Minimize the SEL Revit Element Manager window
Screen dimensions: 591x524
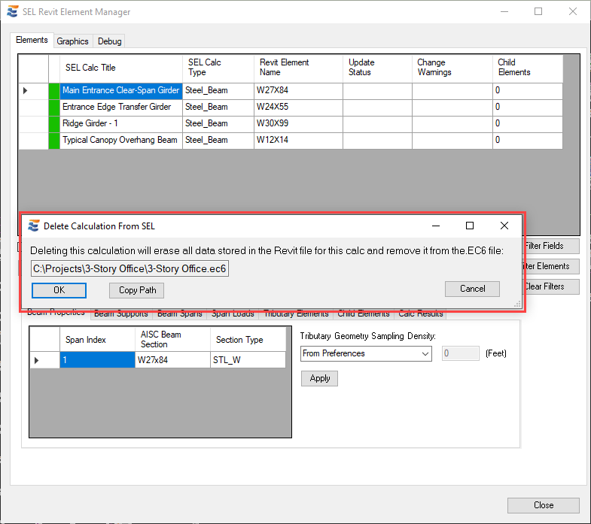coord(504,12)
